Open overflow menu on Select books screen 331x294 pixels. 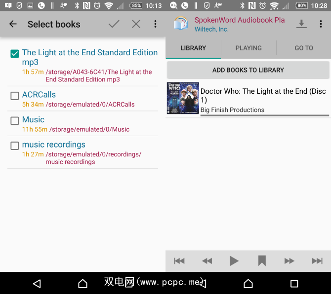pos(155,24)
